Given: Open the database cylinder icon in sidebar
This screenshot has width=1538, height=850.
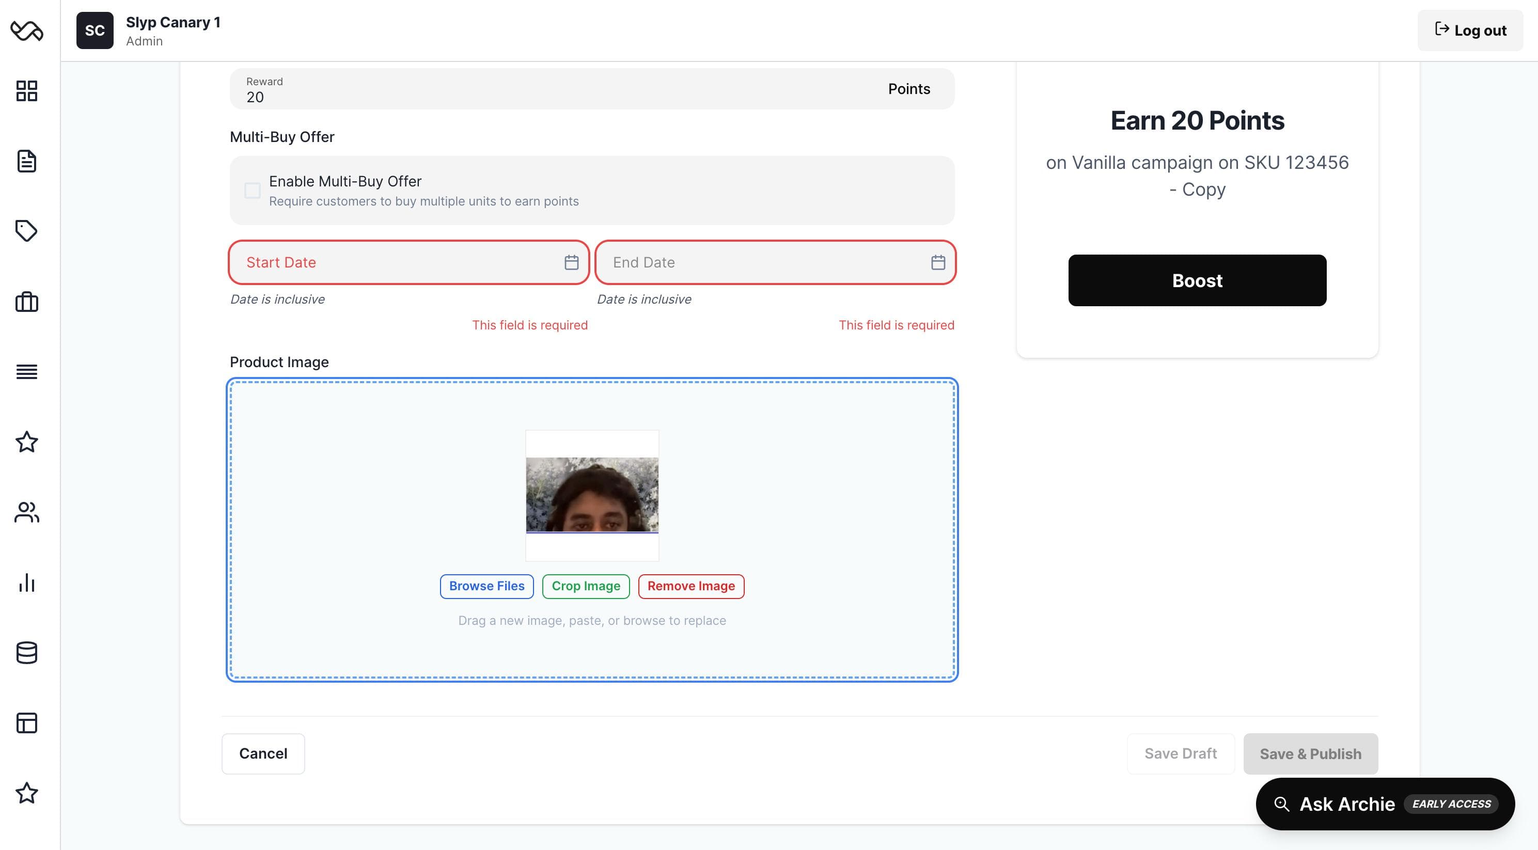Looking at the screenshot, I should pos(27,652).
